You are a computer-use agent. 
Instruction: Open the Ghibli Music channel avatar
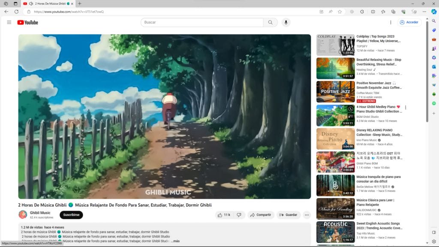pos(23,214)
